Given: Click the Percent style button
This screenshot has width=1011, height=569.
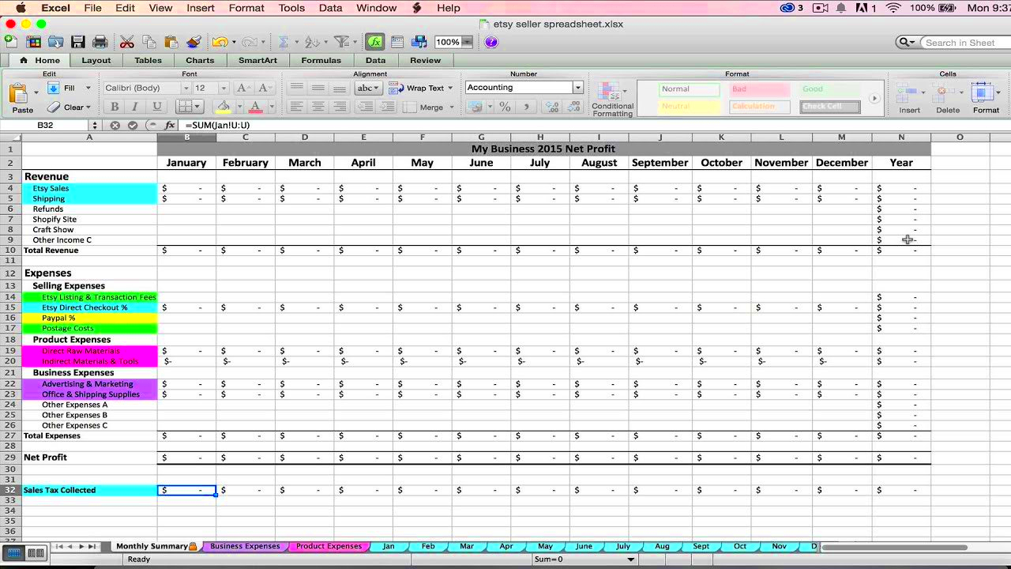Looking at the screenshot, I should (x=505, y=107).
